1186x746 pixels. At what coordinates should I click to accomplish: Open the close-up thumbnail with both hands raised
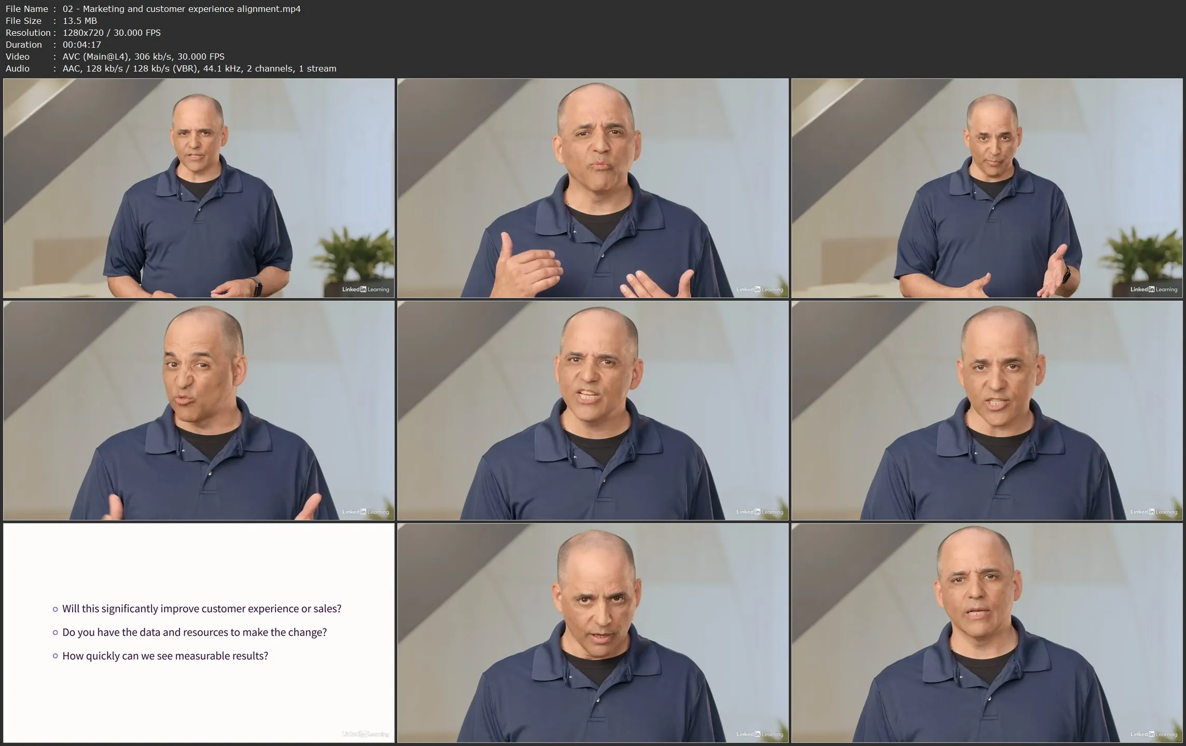(x=593, y=188)
